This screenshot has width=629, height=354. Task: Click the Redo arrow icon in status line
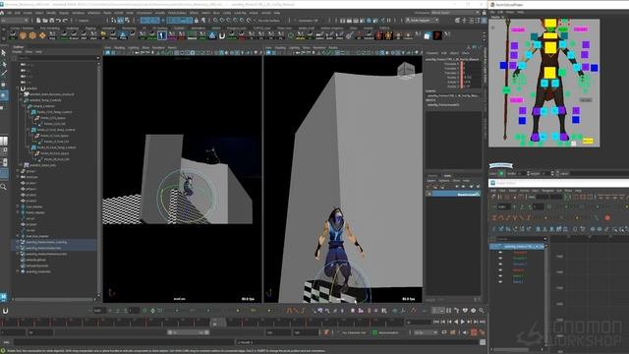[65, 20]
